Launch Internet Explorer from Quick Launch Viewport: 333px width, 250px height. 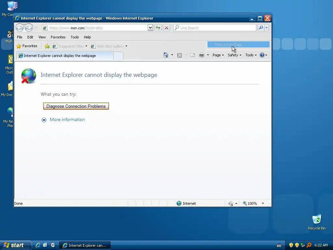38,245
